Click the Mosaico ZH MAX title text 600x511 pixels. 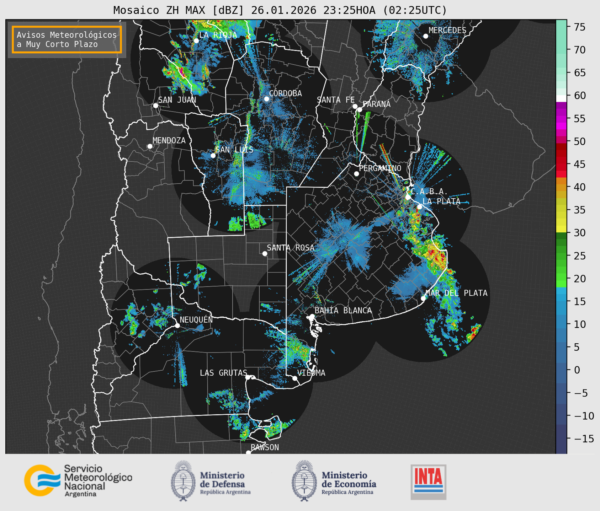pyautogui.click(x=280, y=10)
